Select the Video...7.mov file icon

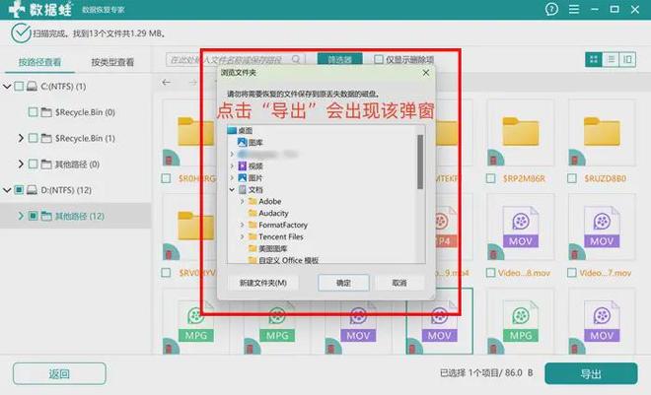tap(602, 228)
